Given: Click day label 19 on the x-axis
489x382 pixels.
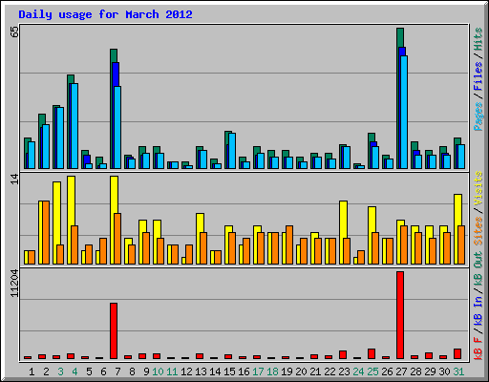Looking at the screenshot, I should 287,371.
